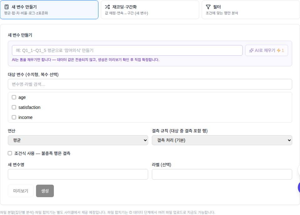The image size is (300, 215).
Task: Click the 미리보기 button
Action: click(21, 191)
